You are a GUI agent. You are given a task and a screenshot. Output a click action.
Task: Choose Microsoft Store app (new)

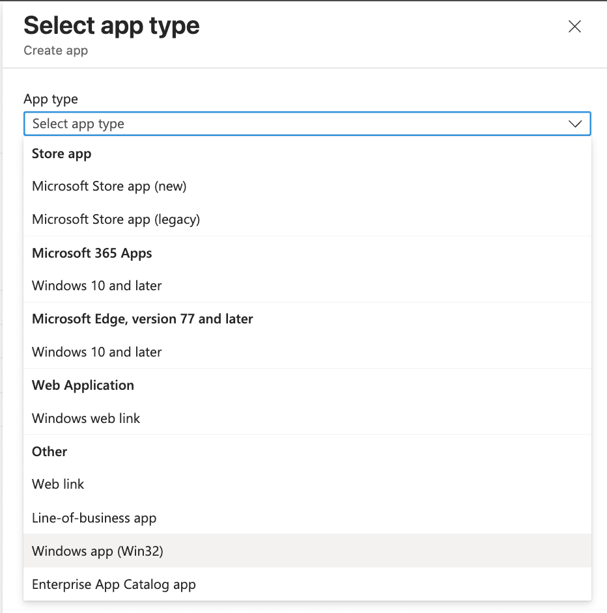tap(109, 186)
